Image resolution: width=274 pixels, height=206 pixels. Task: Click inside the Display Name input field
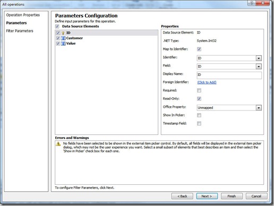pos(229,75)
